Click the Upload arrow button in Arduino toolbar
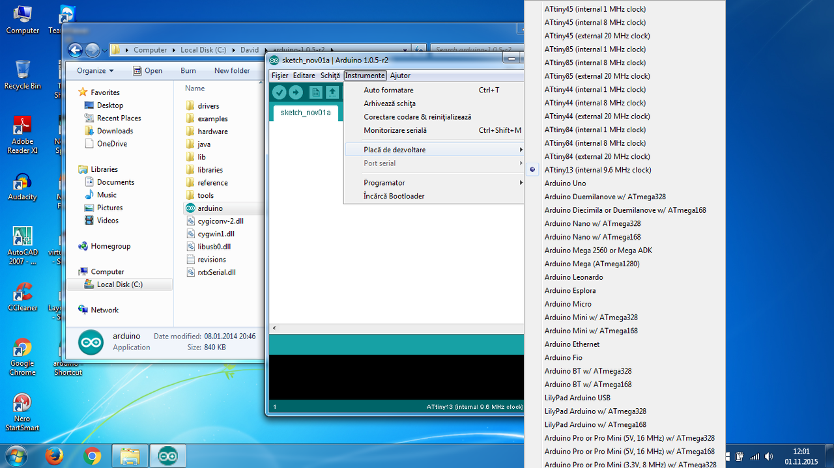 [296, 92]
